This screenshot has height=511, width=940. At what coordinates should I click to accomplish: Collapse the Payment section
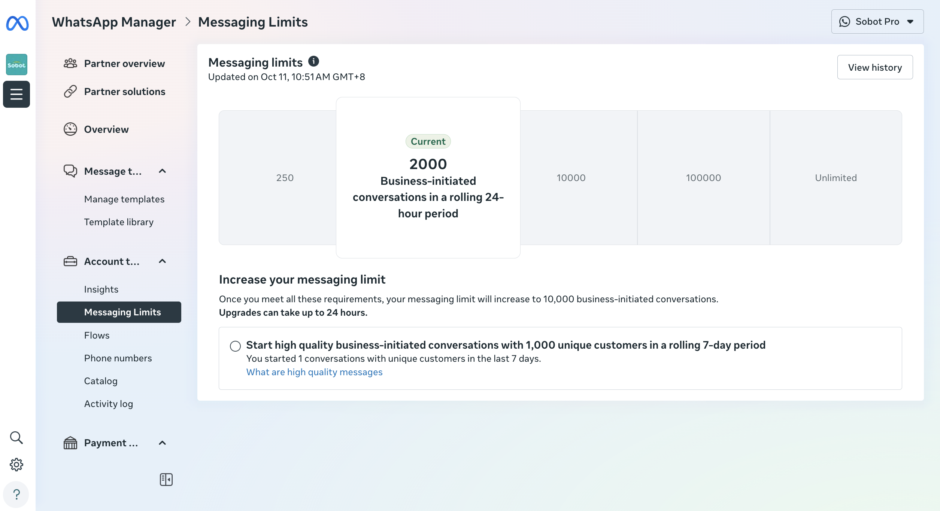tap(163, 443)
